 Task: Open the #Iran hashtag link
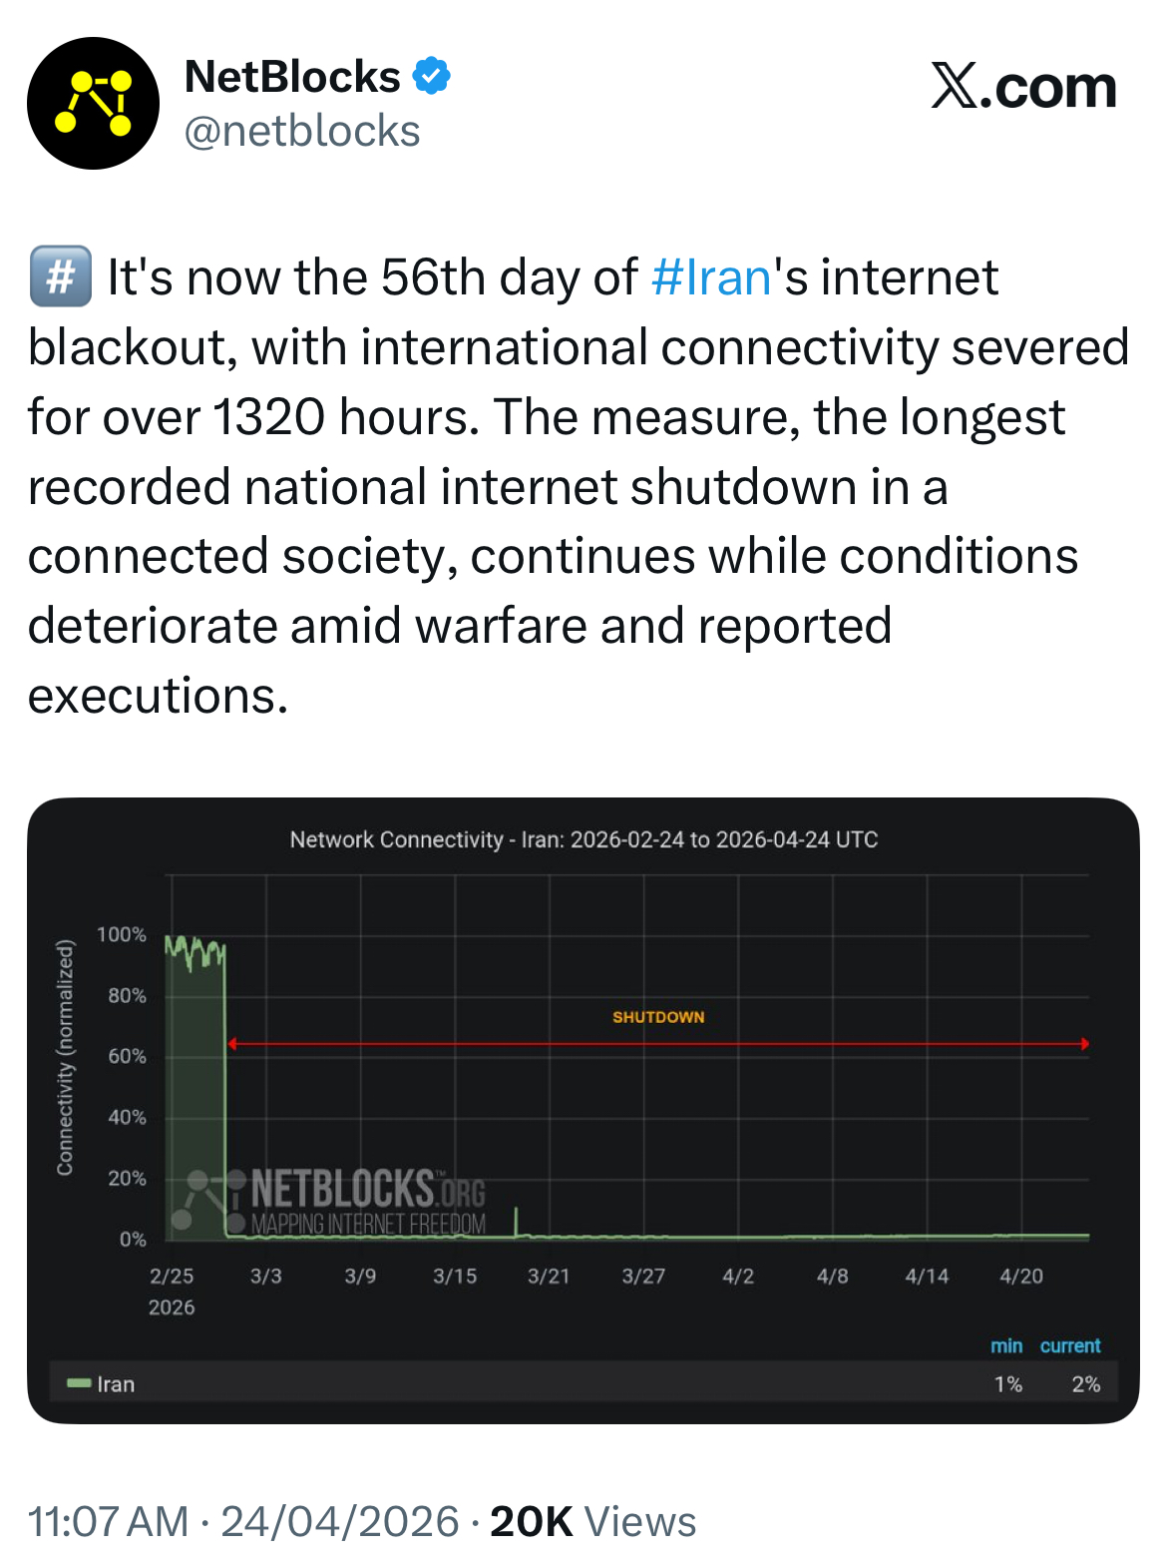(711, 277)
